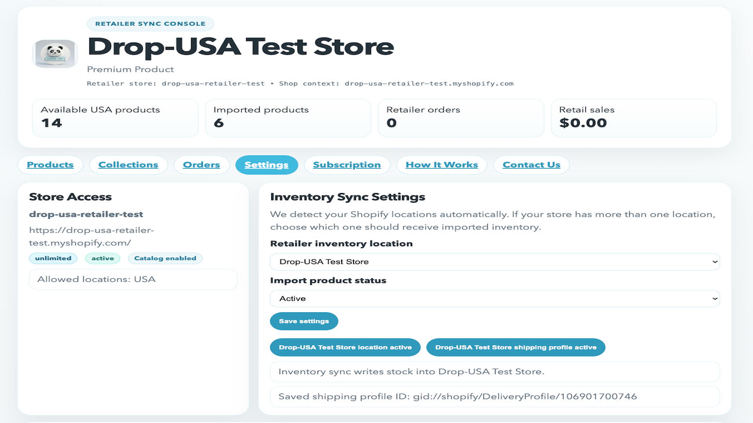Click the Retailer orders stat card
Image resolution: width=753 pixels, height=423 pixels.
tap(461, 118)
